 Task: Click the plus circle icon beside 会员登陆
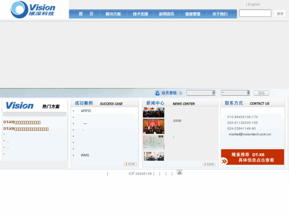tap(180, 93)
